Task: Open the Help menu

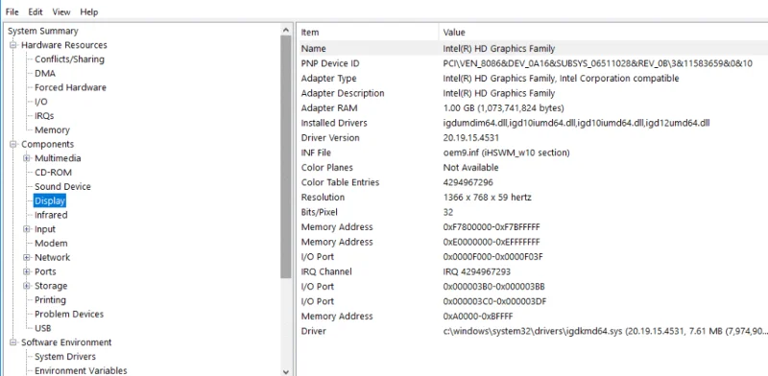Action: (88, 12)
